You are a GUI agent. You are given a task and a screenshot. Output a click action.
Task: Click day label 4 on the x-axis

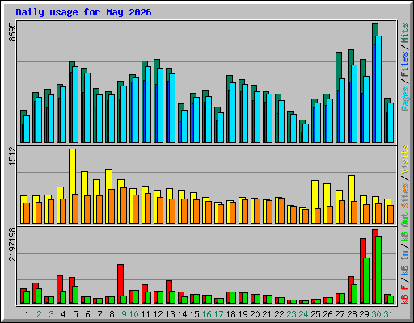[63, 314]
